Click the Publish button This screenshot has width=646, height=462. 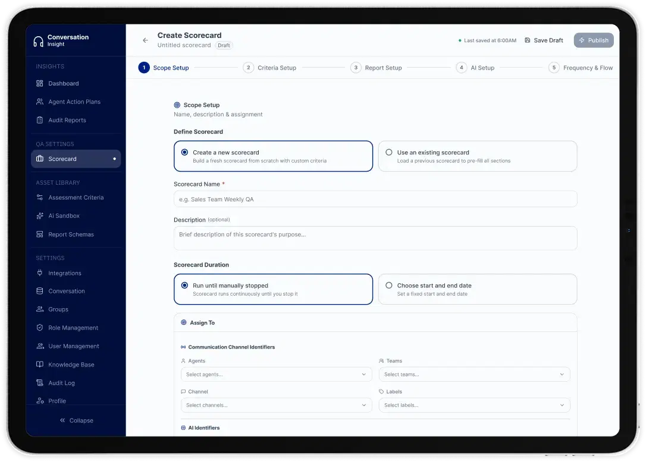click(594, 40)
